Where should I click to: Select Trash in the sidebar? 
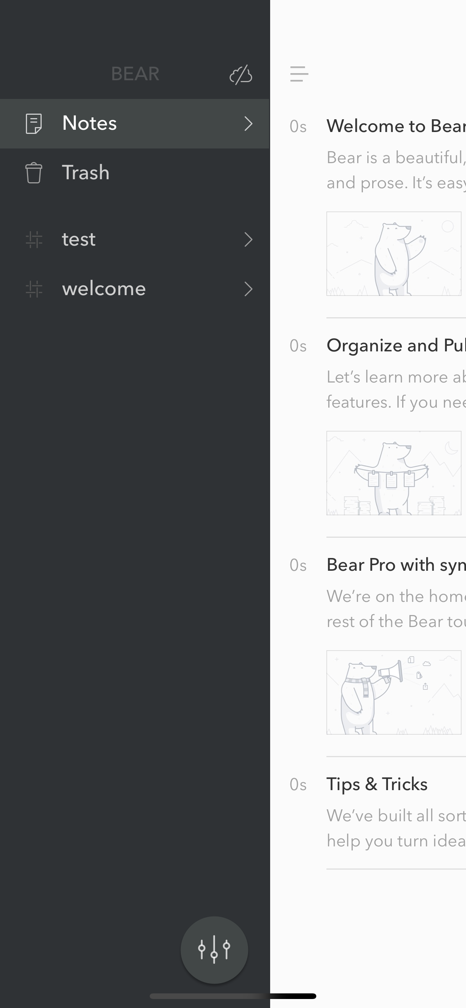point(135,172)
